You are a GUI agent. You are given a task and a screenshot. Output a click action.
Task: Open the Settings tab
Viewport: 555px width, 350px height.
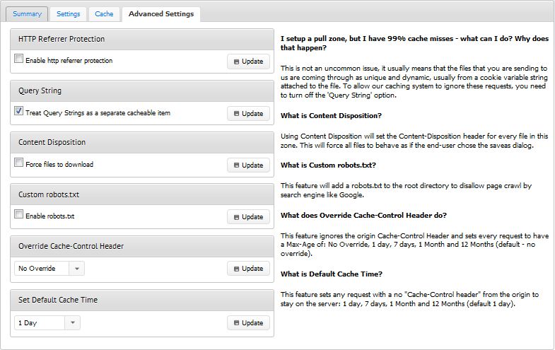[x=69, y=14]
